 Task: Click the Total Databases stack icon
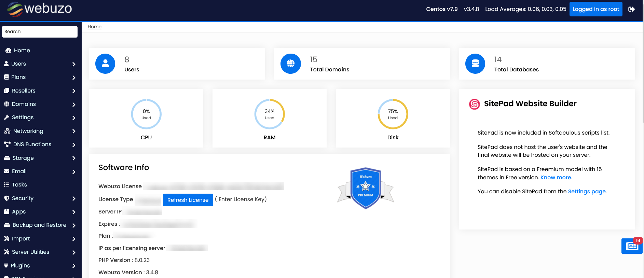click(475, 64)
